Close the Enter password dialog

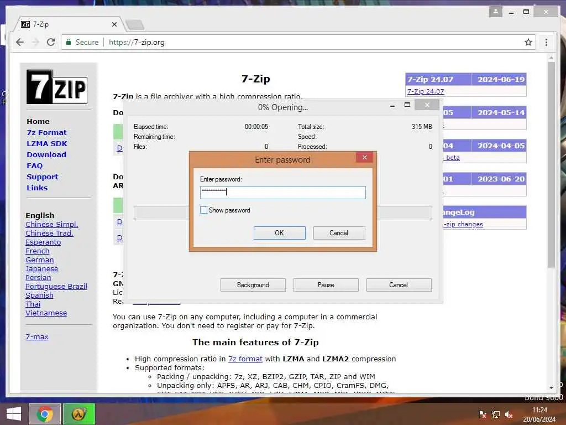[365, 157]
